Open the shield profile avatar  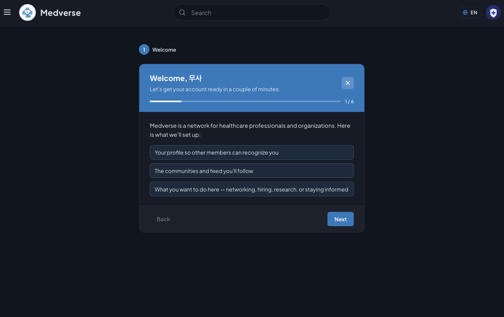click(x=493, y=12)
